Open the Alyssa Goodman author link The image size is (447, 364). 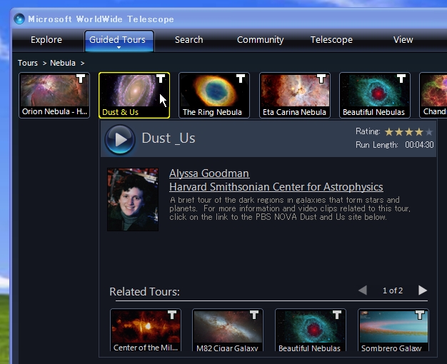pyautogui.click(x=209, y=173)
